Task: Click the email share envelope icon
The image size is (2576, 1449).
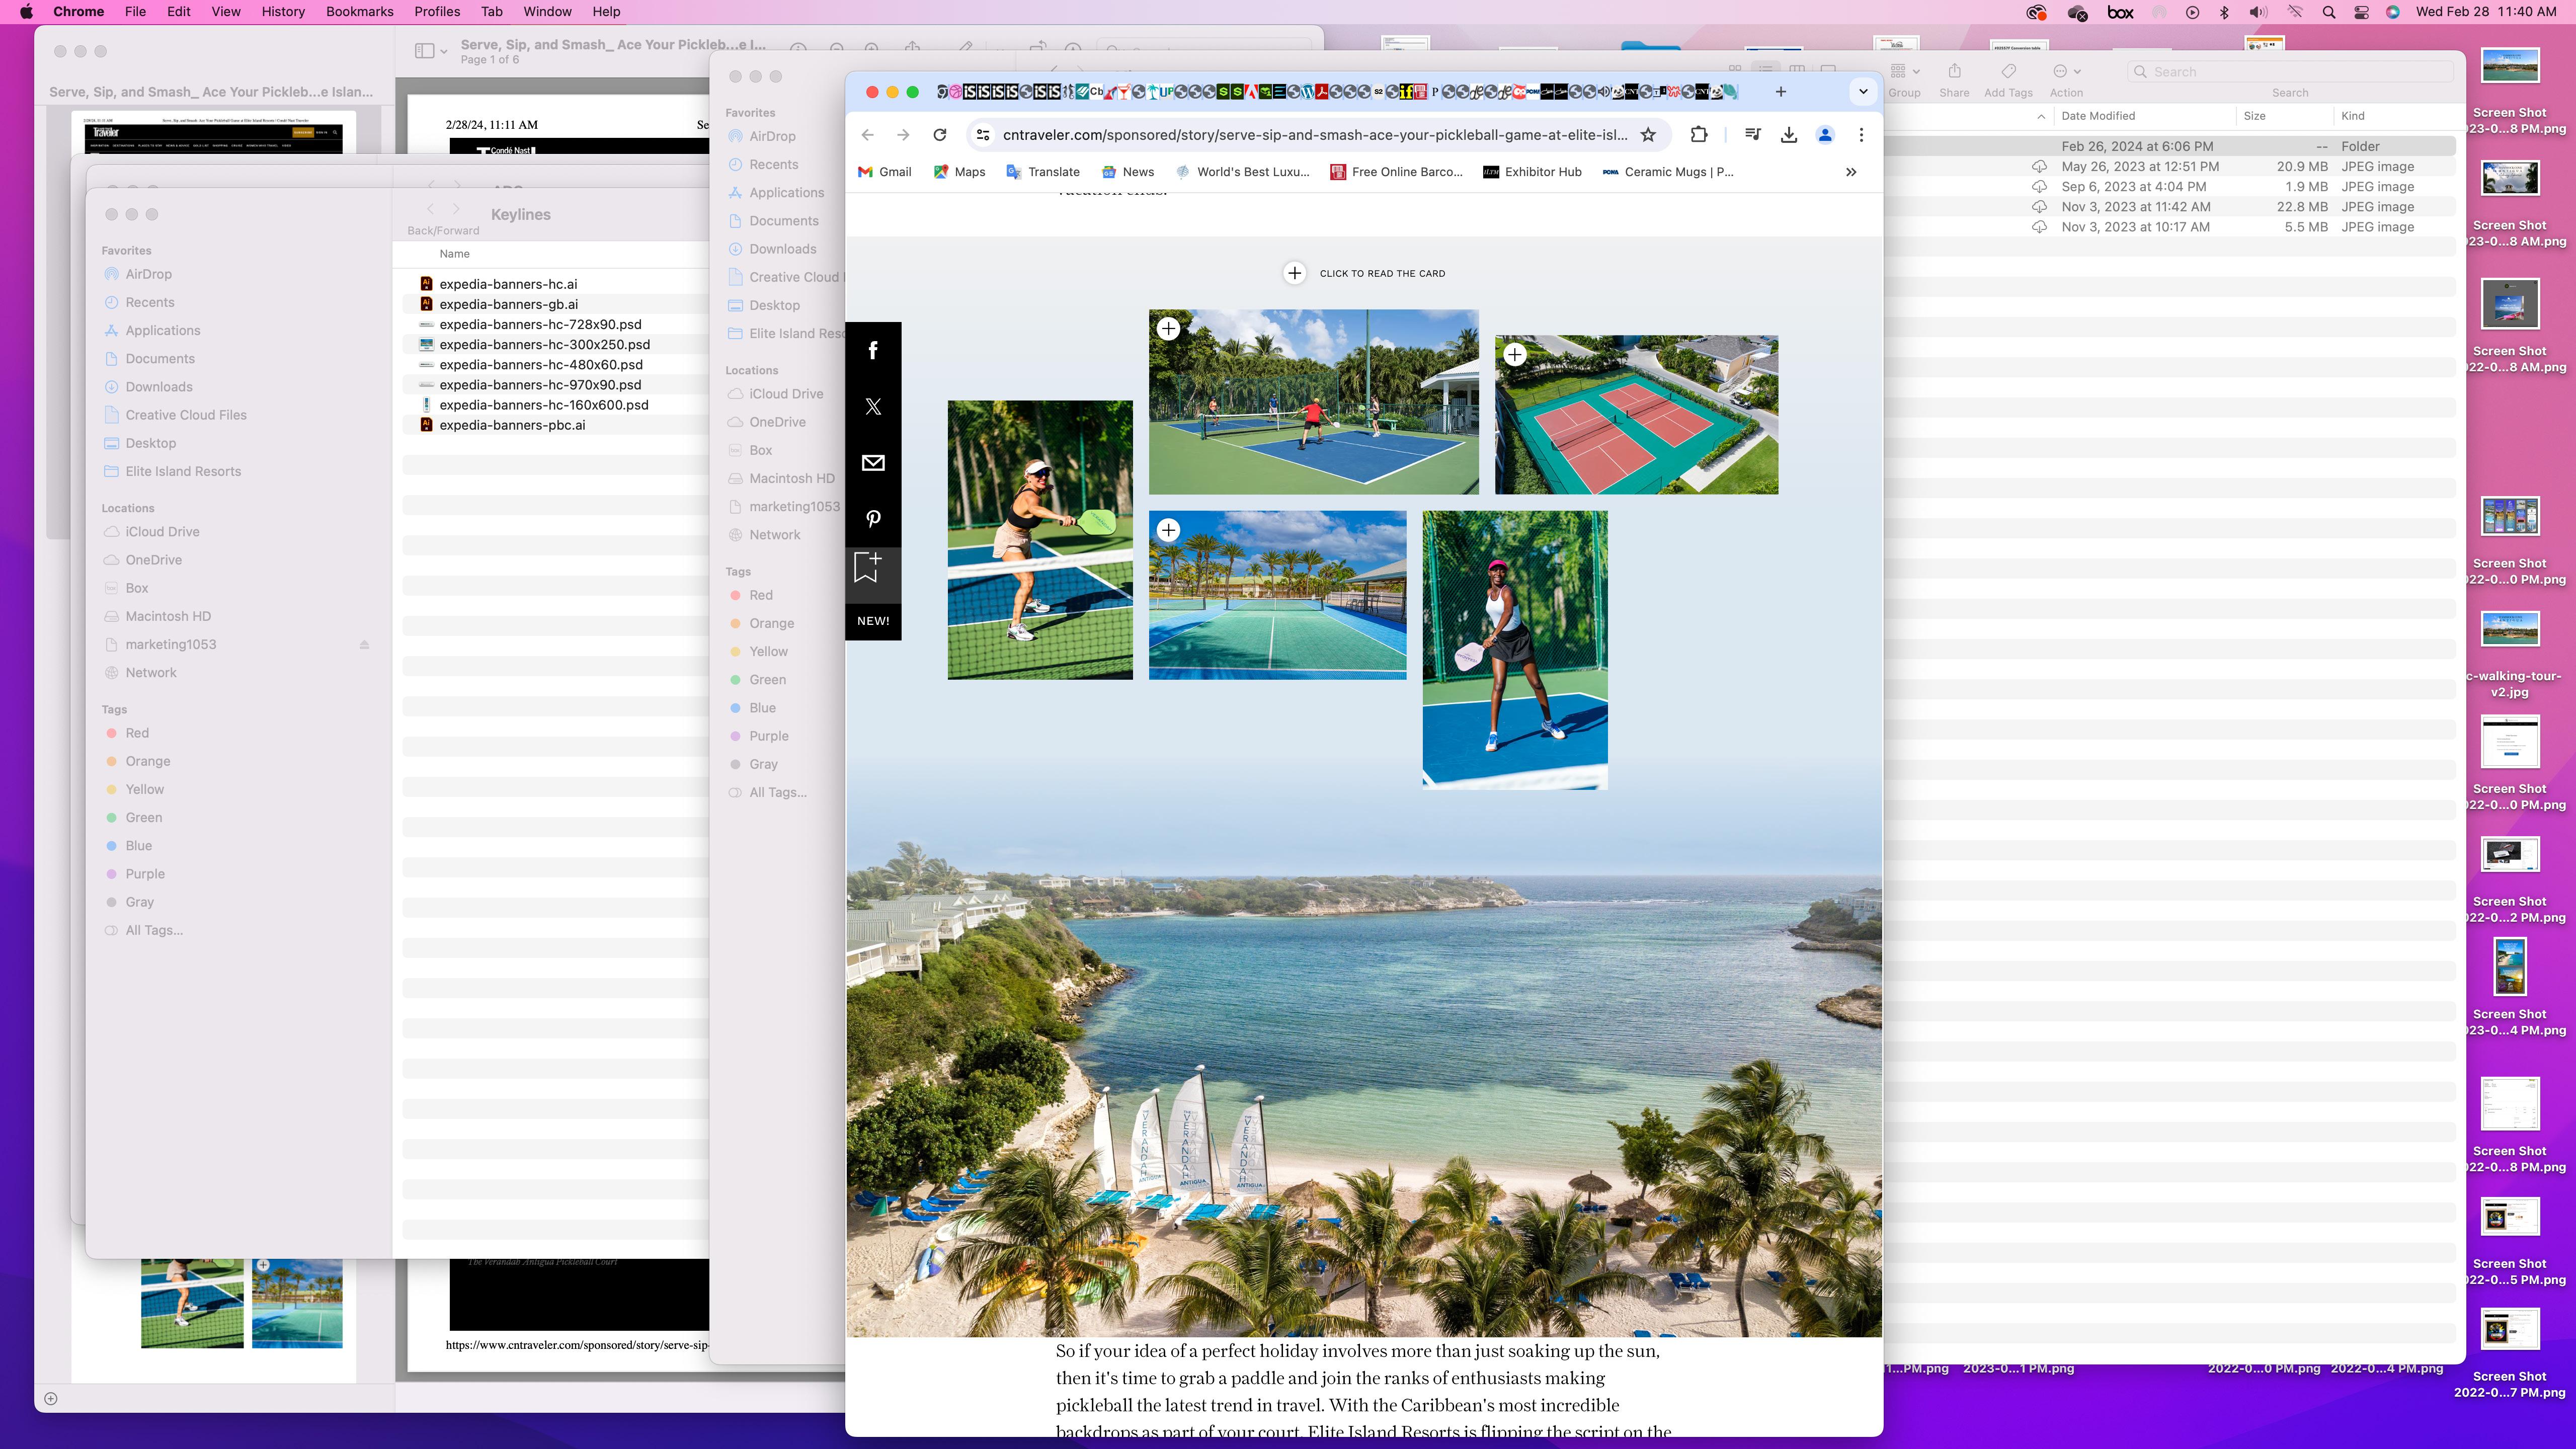Action: pos(873,463)
